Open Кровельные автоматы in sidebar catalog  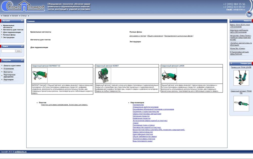[9, 26]
